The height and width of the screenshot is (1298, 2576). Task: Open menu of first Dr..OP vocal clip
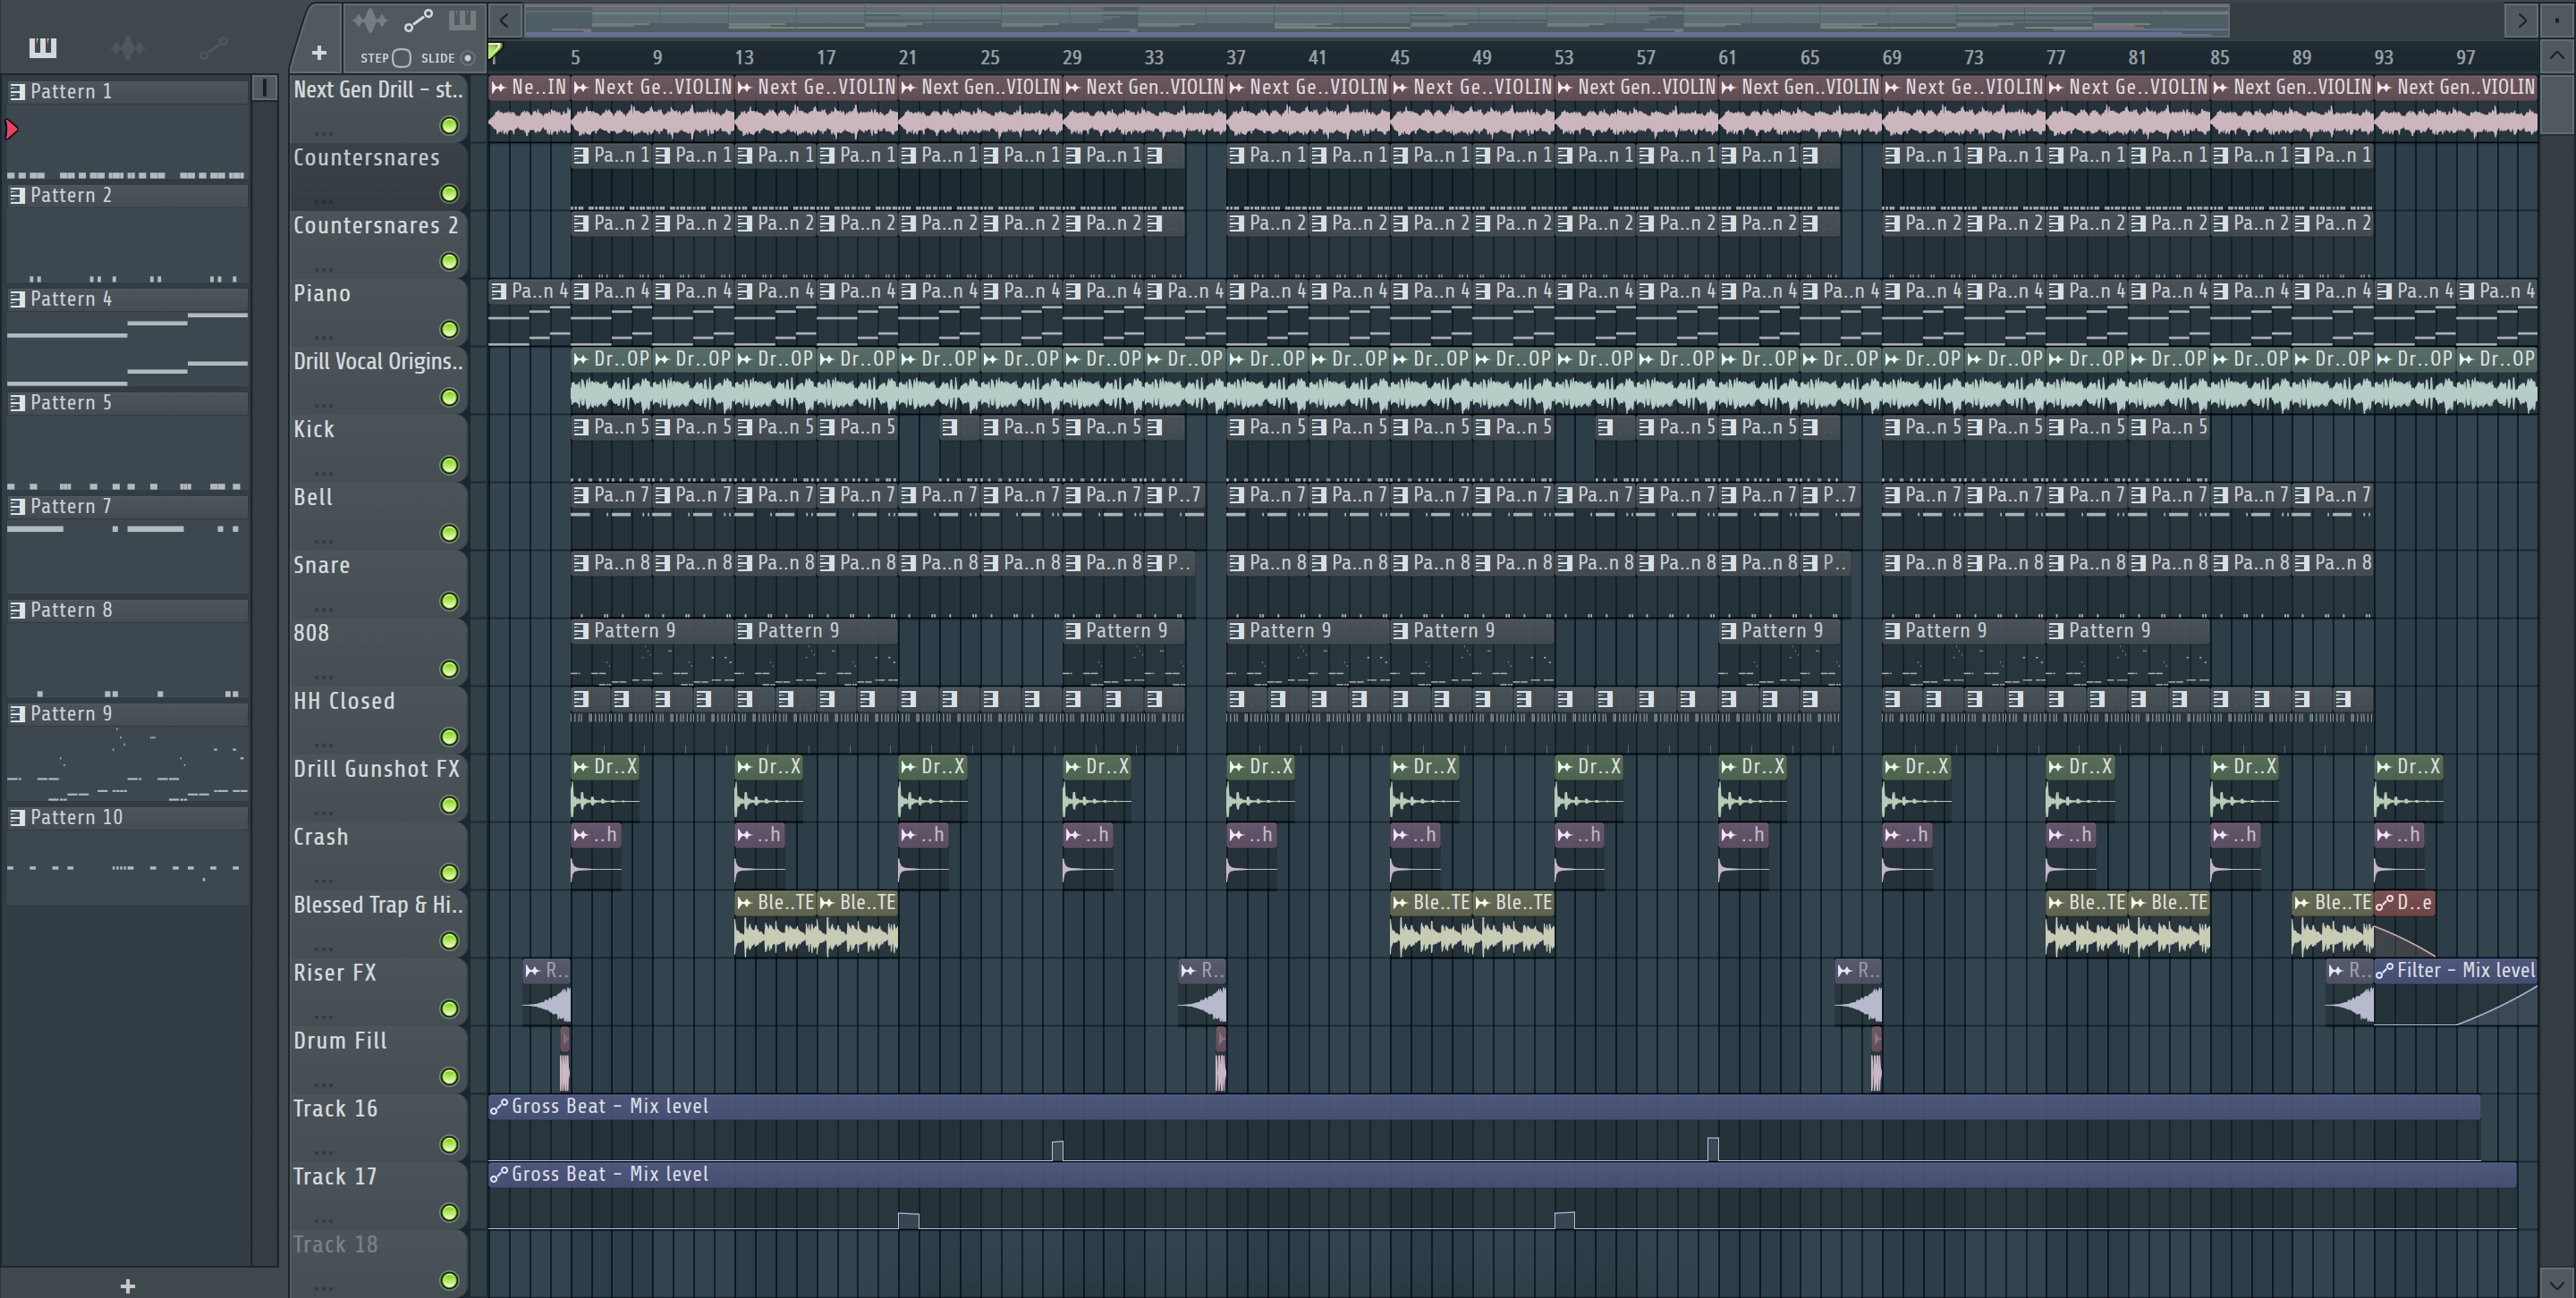[x=581, y=358]
